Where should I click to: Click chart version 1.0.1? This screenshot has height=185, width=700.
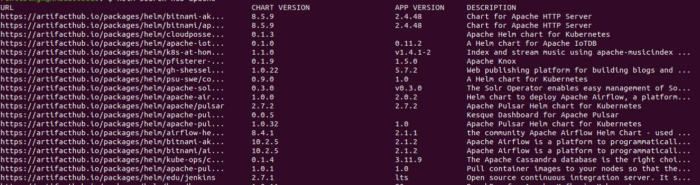click(263, 169)
